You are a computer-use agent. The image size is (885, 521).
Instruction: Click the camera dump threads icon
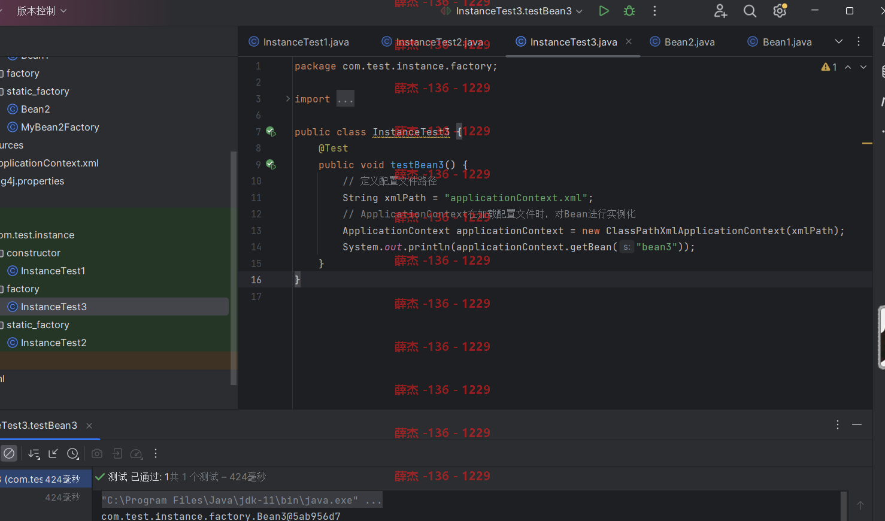click(97, 453)
